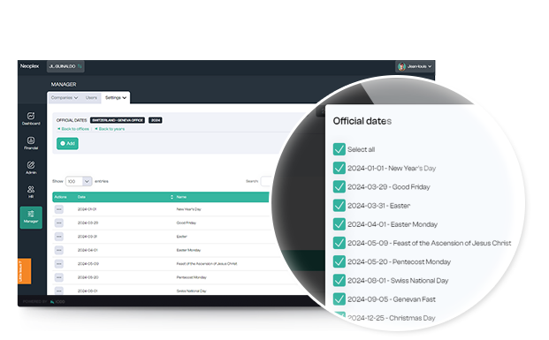This screenshot has width=549, height=340.
Task: Click the Neoplex logo
Action: [x=29, y=66]
